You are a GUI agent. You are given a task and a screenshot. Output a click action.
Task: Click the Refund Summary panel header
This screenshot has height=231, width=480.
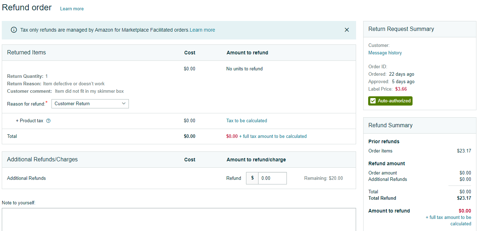pos(390,125)
